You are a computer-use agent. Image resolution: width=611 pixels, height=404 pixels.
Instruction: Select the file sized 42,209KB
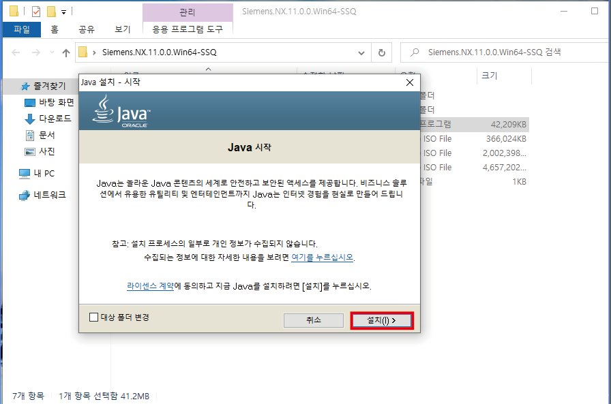[x=475, y=125]
